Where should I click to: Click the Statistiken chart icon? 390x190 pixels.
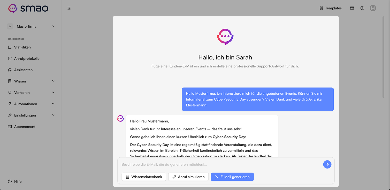click(x=10, y=47)
